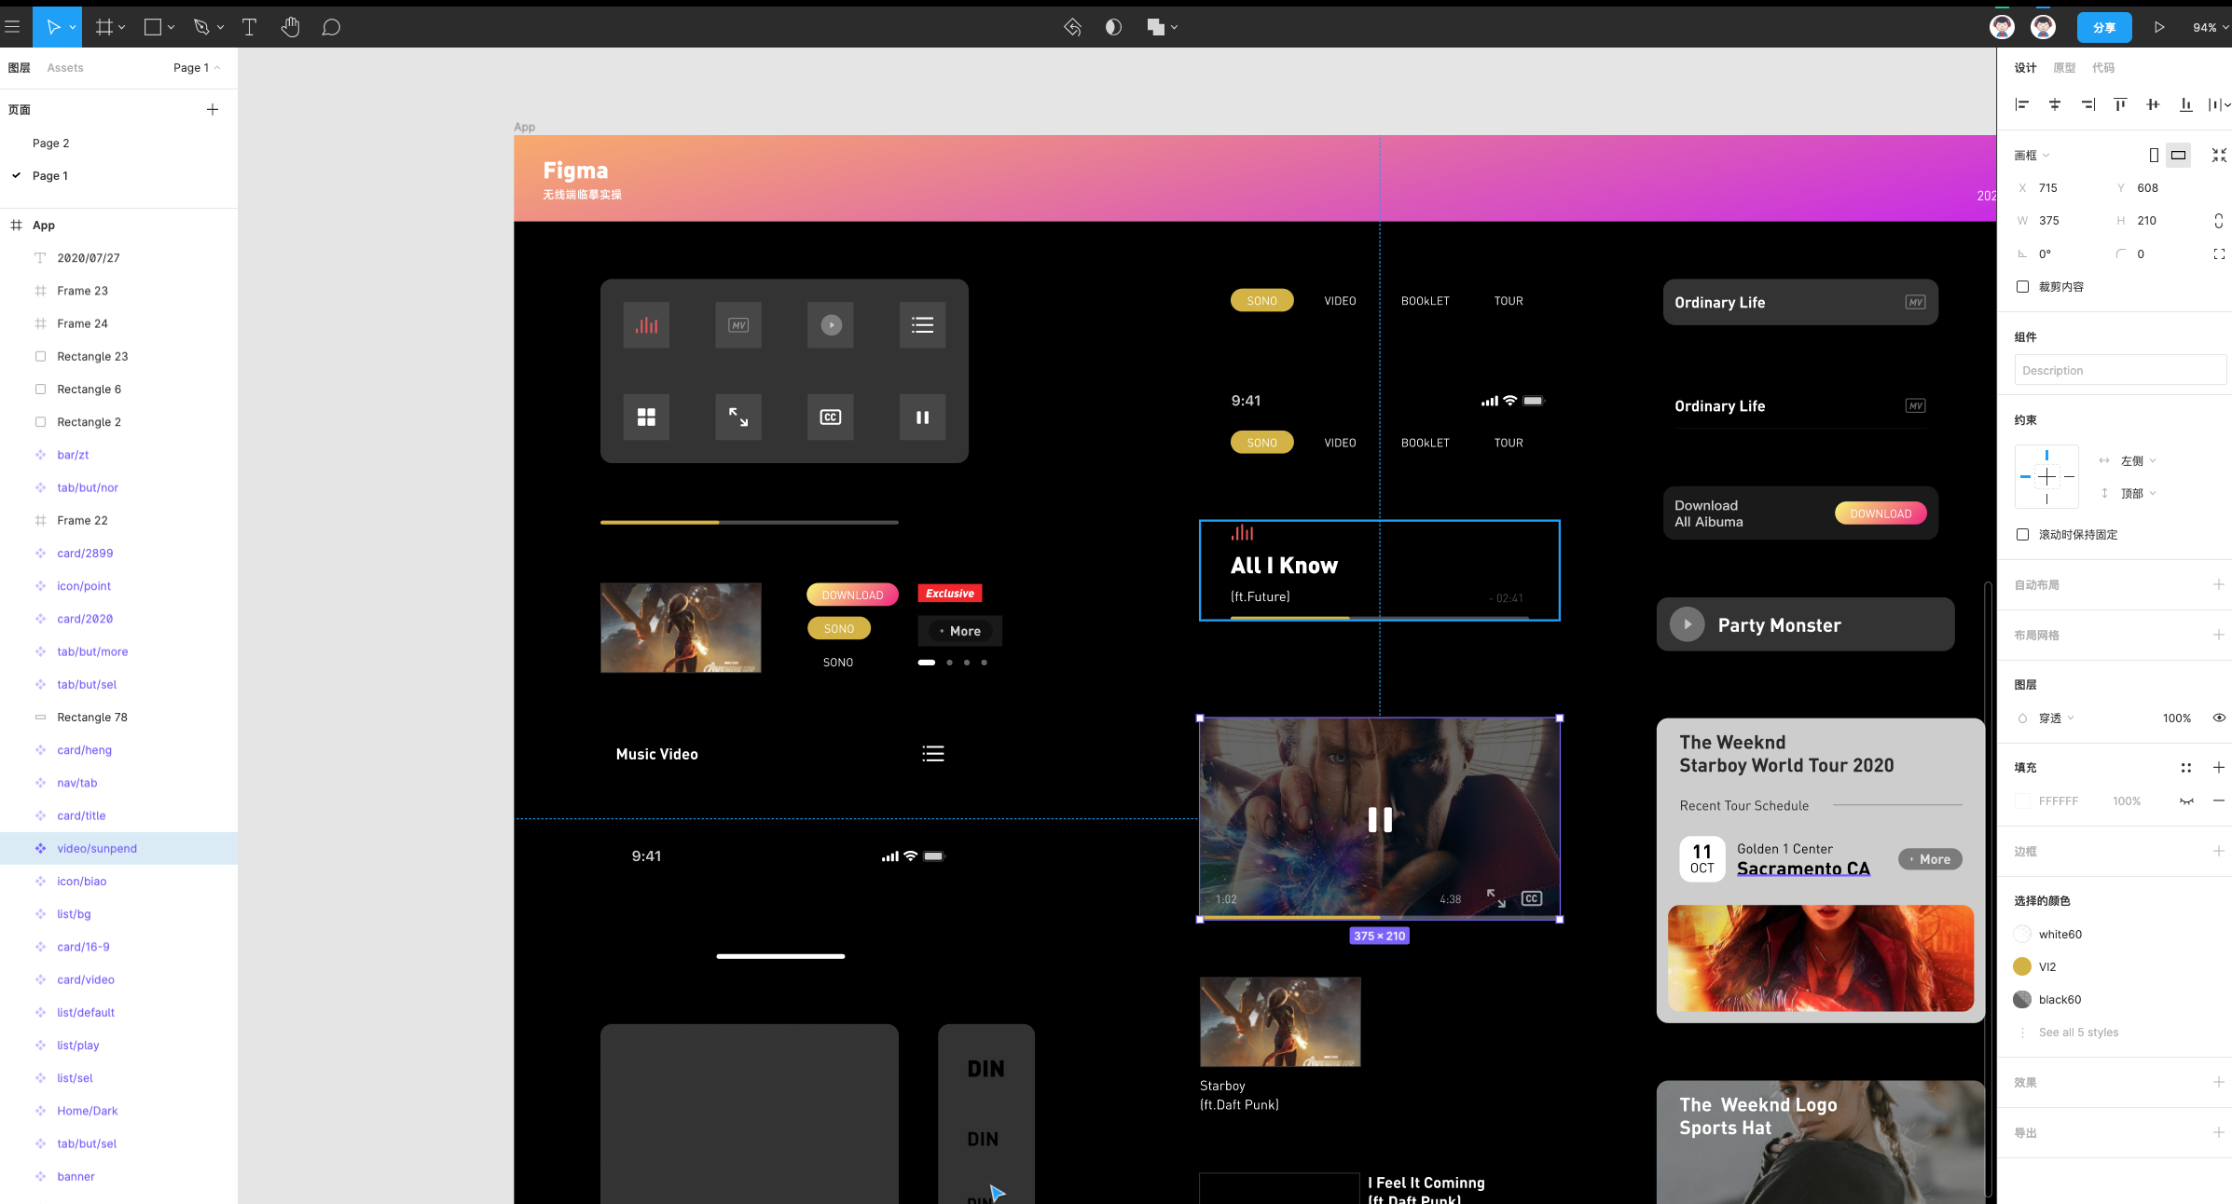Enable 滚动时保持固定 checkbox
The image size is (2232, 1204).
point(2022,534)
